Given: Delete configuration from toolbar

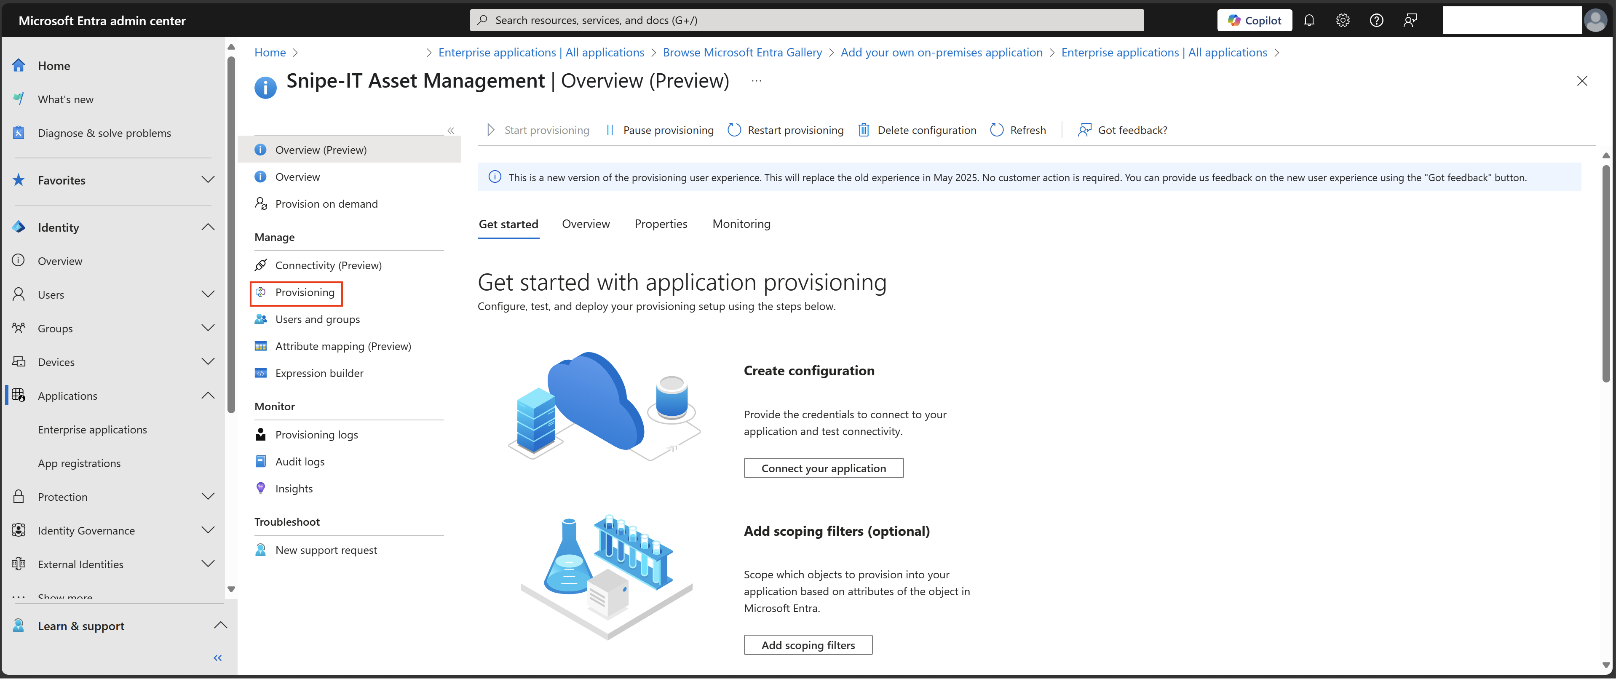Looking at the screenshot, I should pos(917,130).
